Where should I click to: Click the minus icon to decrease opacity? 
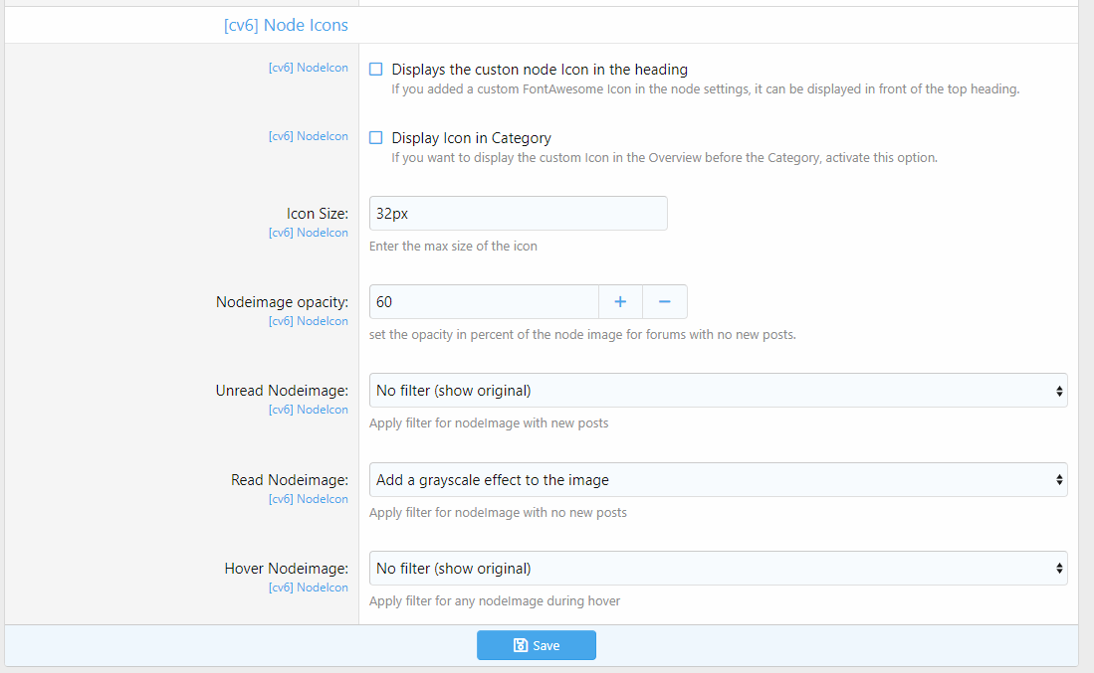tap(664, 301)
